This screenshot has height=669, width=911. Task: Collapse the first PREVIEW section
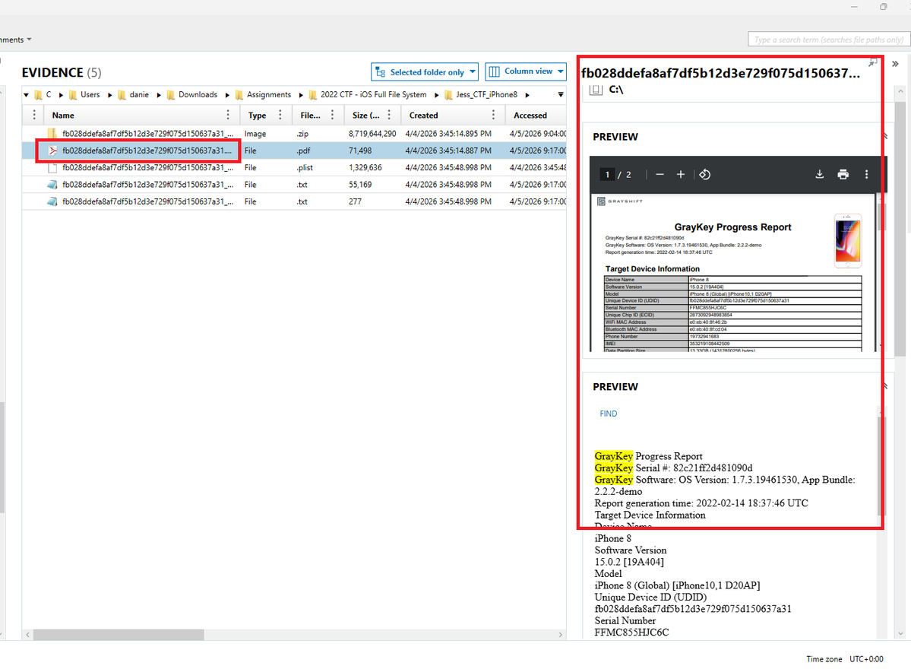[885, 137]
